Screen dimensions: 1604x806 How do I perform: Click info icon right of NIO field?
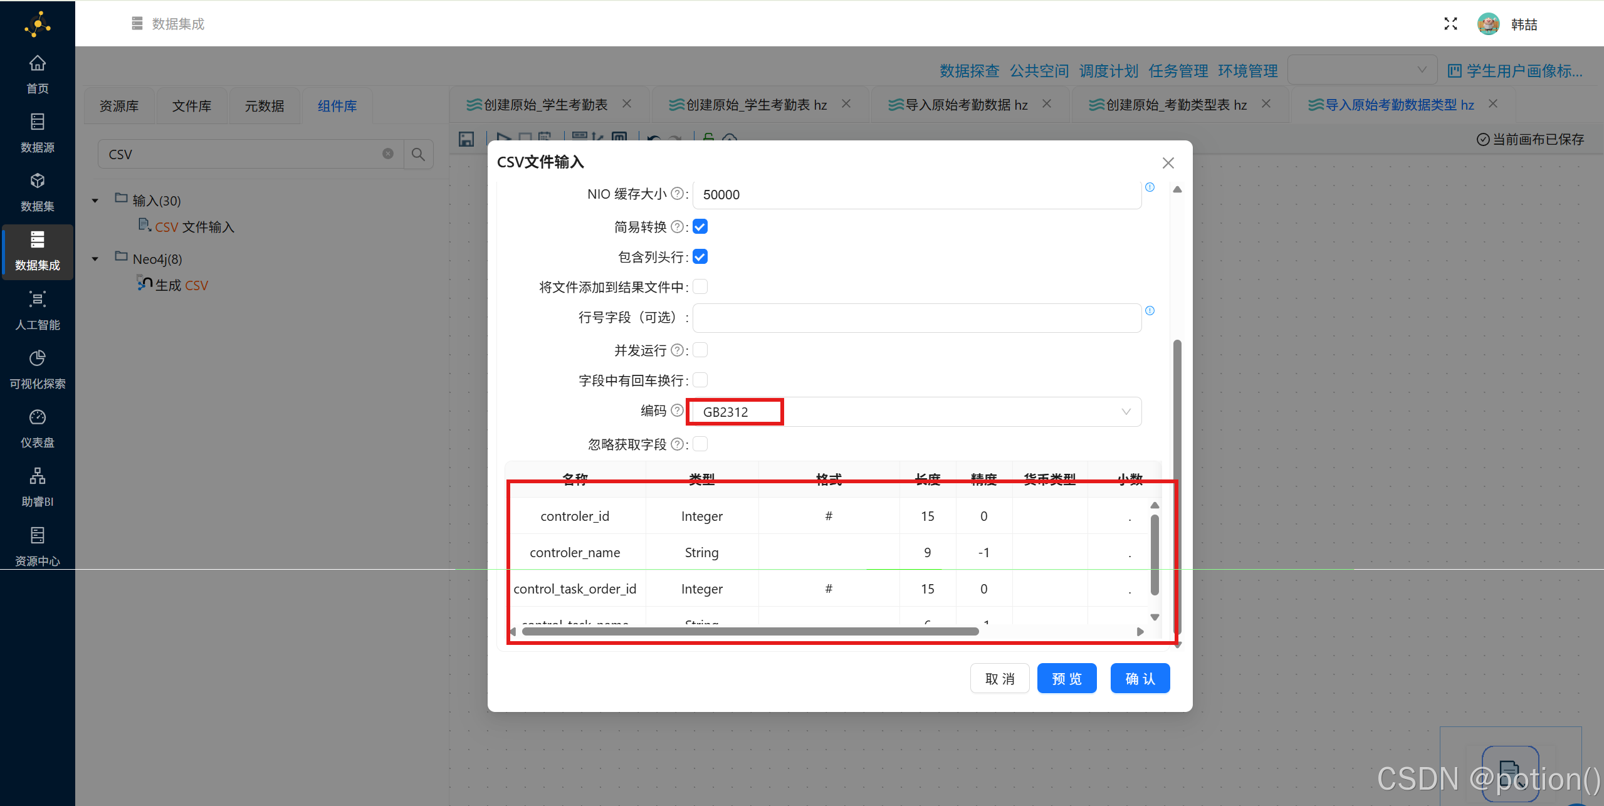(1150, 187)
